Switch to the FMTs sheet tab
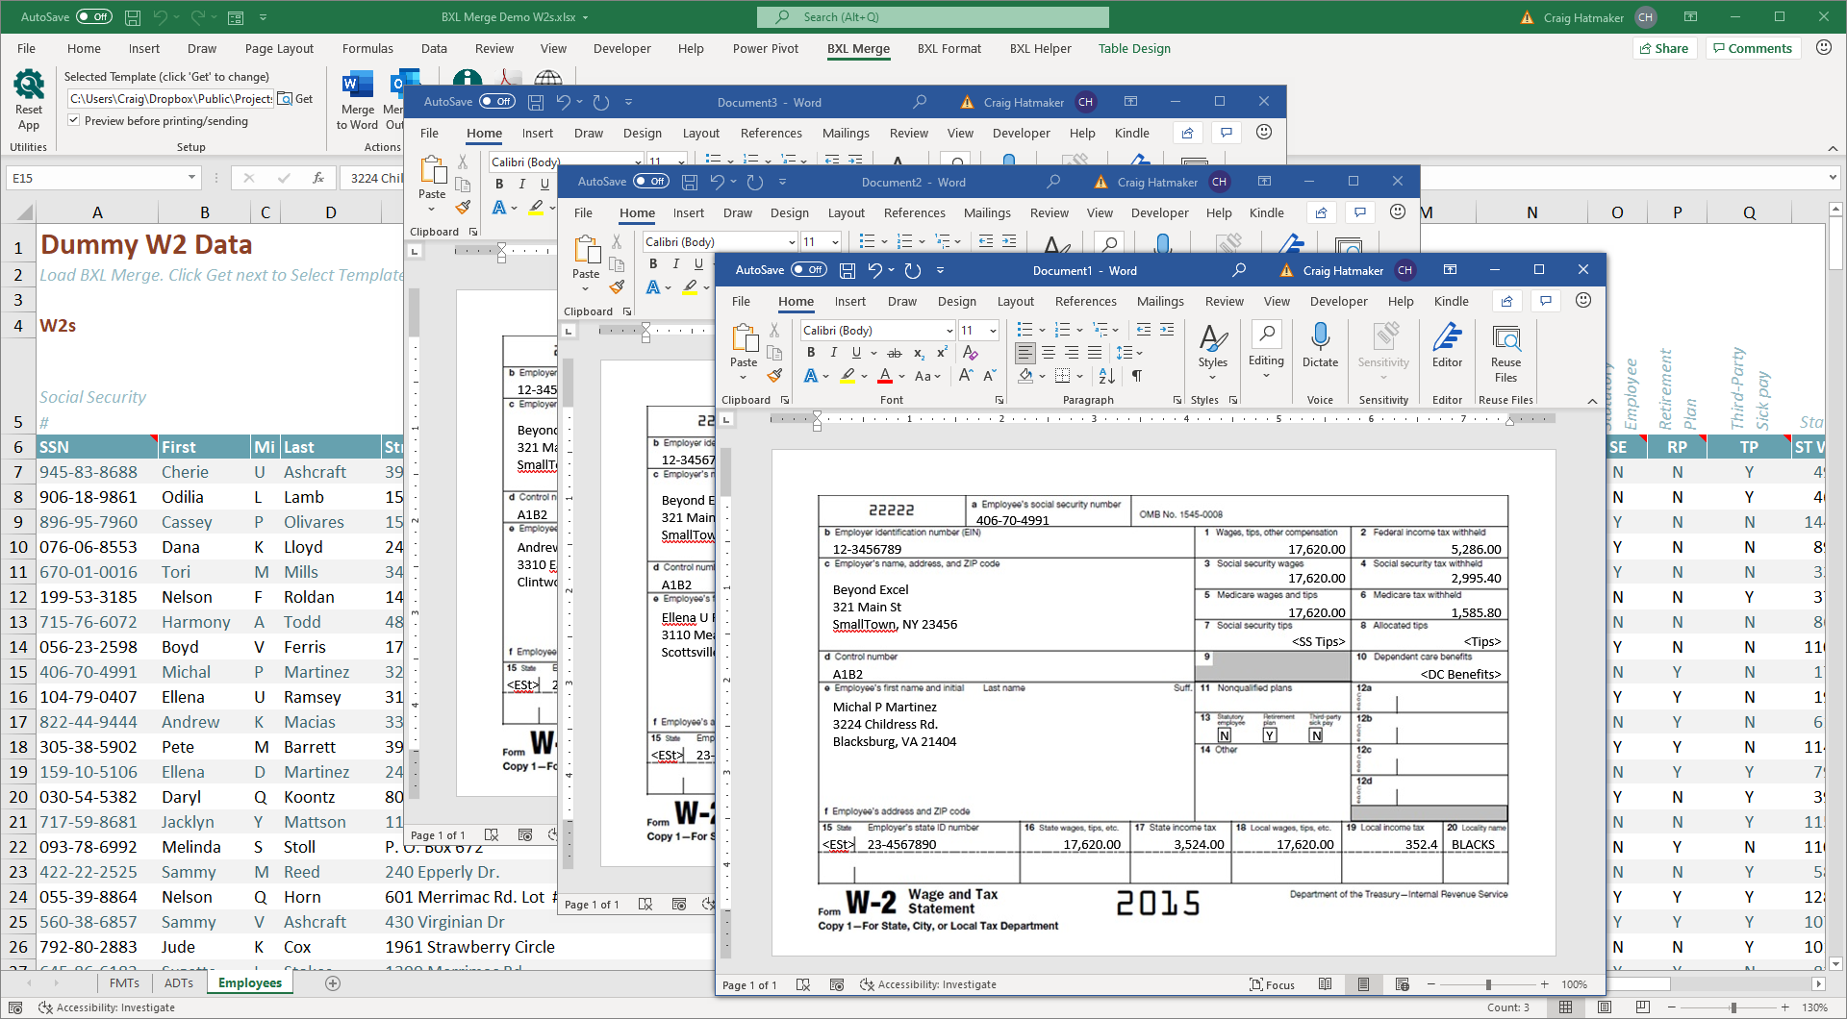Viewport: 1847px width, 1019px height. (x=124, y=982)
